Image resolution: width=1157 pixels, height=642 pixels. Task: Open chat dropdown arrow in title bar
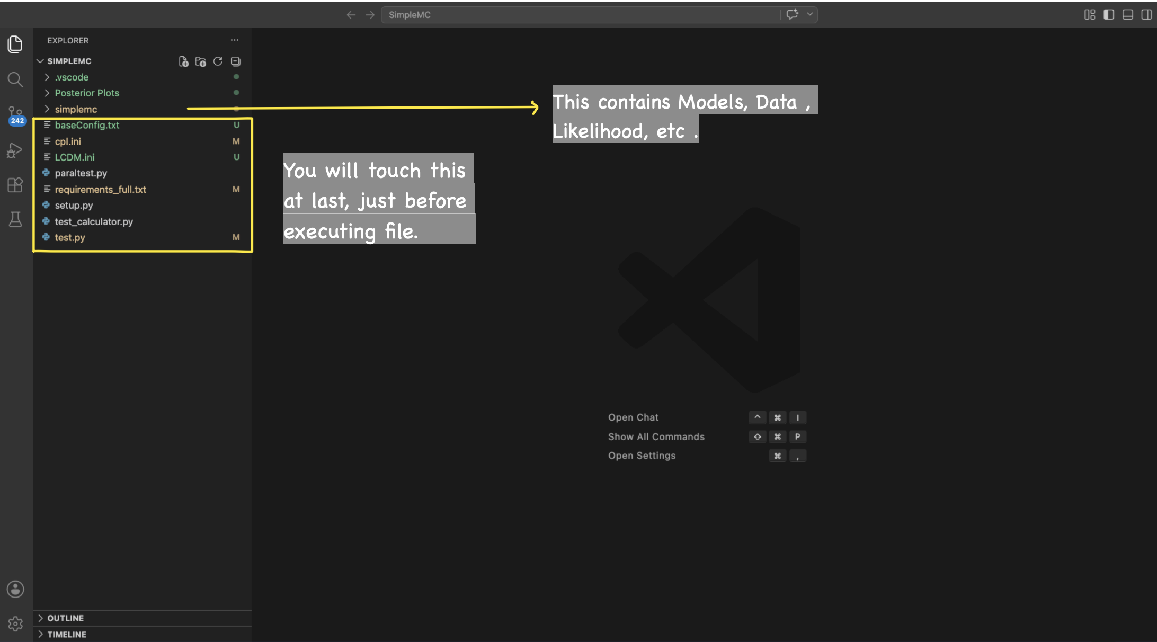click(809, 14)
